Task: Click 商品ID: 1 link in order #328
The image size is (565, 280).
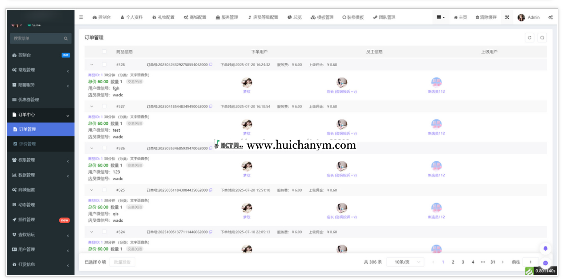Action: (95, 75)
